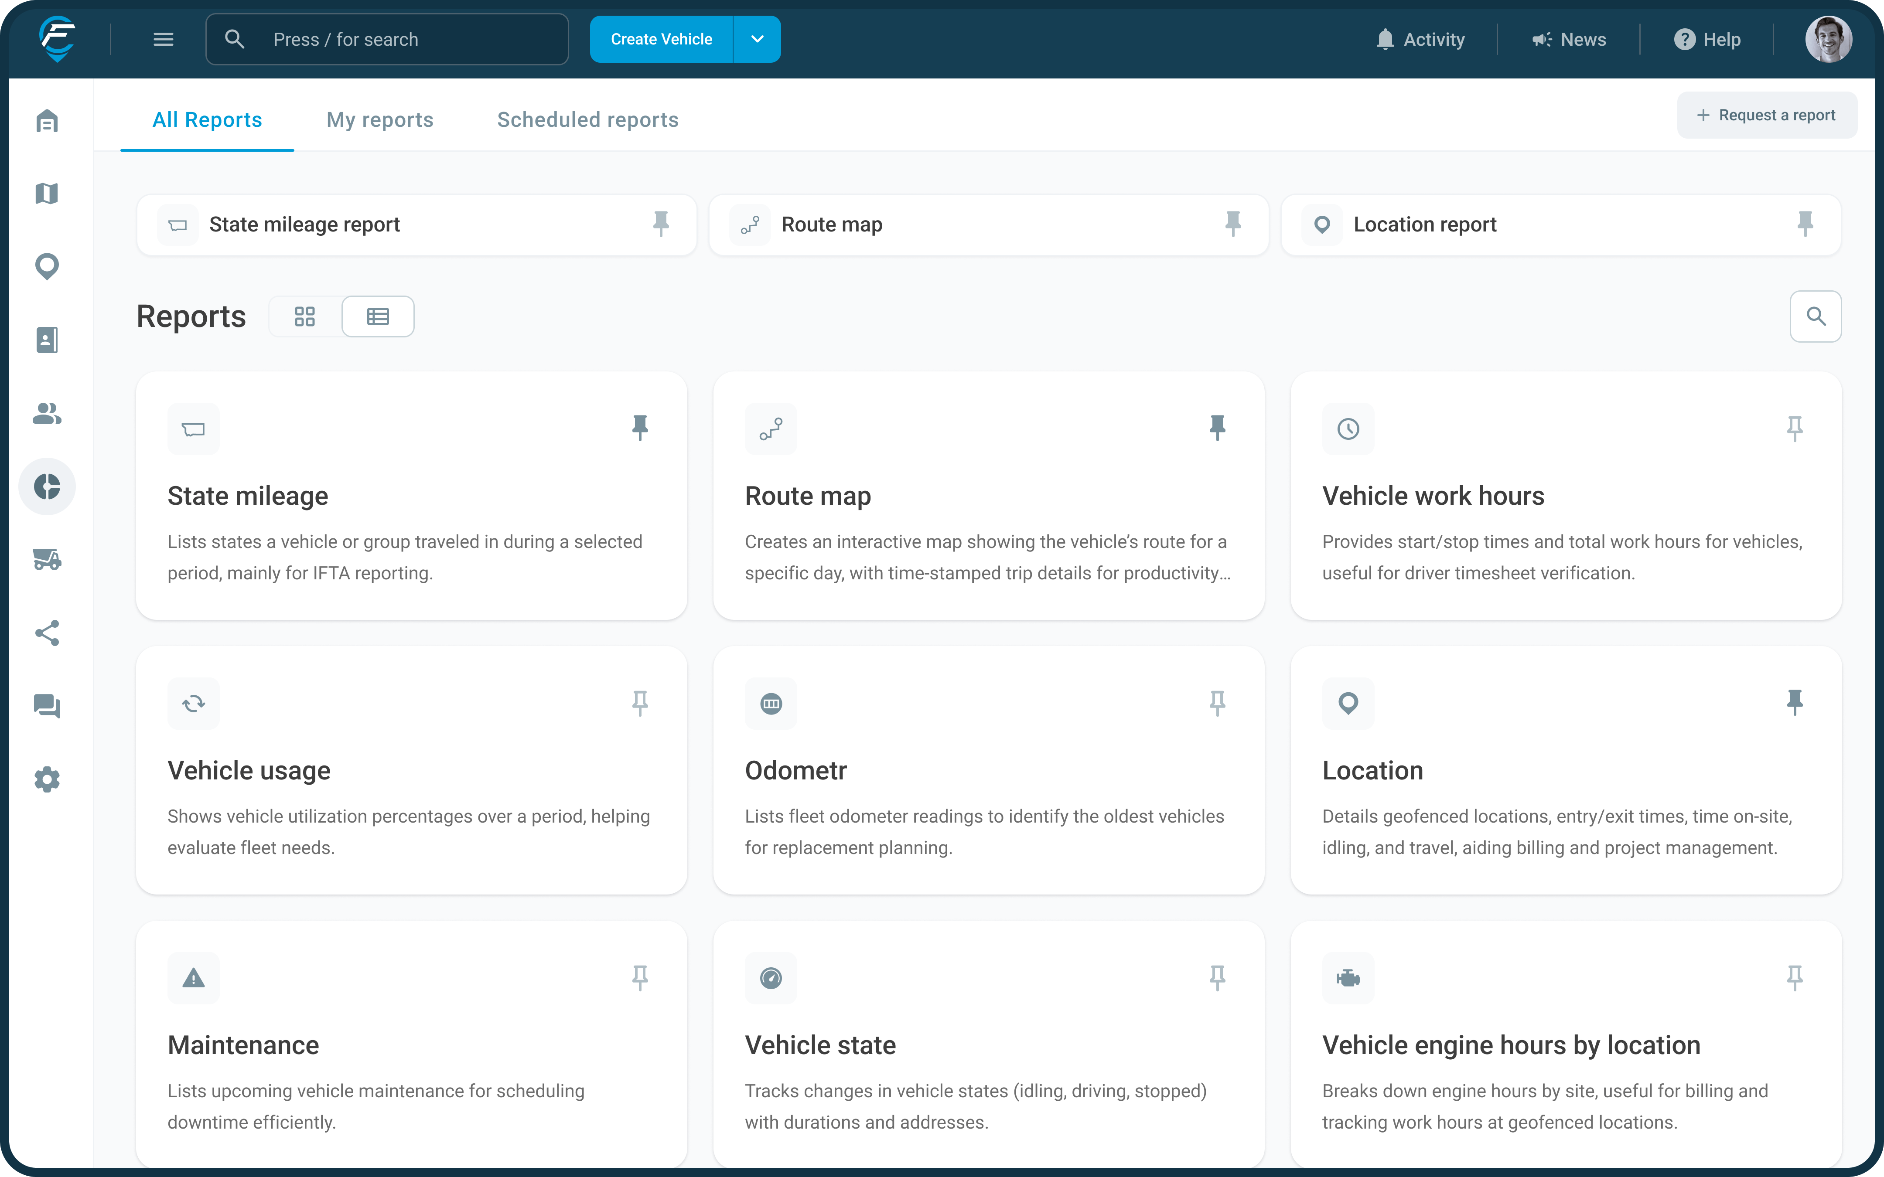The image size is (1884, 1177).
Task: Open the share icon in the sidebar
Action: pyautogui.click(x=47, y=633)
